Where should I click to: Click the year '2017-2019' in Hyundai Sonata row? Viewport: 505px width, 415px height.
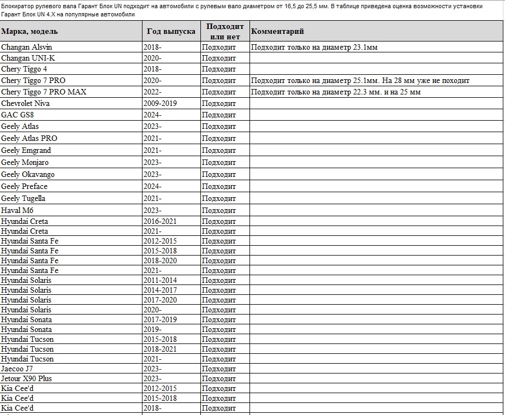coord(171,319)
